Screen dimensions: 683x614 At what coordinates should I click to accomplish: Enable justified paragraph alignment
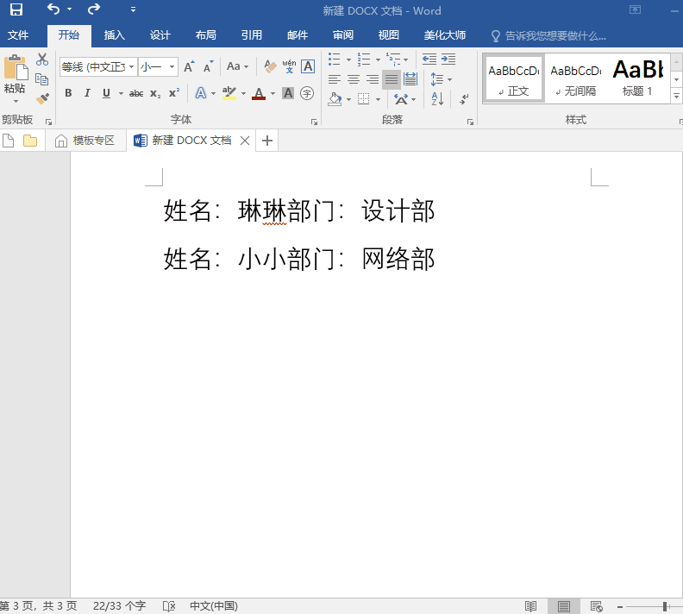pos(392,79)
